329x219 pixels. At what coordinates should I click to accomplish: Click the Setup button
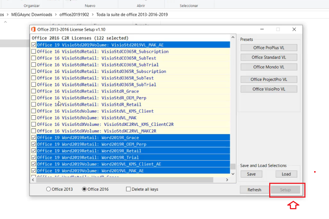click(286, 190)
